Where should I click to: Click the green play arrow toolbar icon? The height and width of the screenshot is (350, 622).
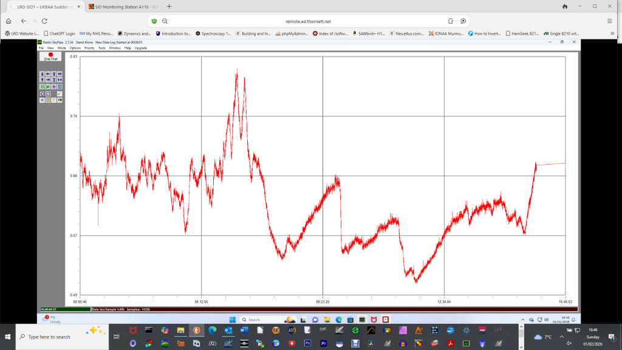48,87
